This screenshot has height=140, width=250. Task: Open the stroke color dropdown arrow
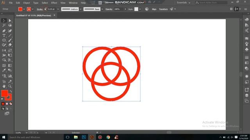point(33,9)
